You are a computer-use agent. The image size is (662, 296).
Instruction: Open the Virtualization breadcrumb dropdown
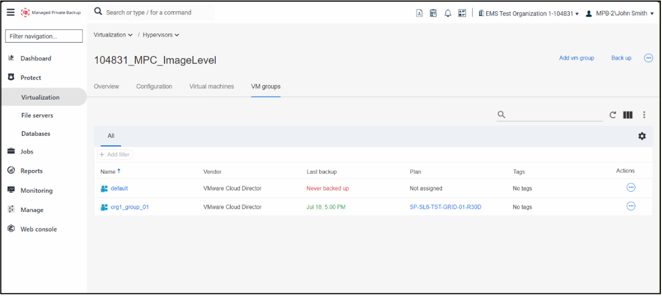tap(113, 35)
